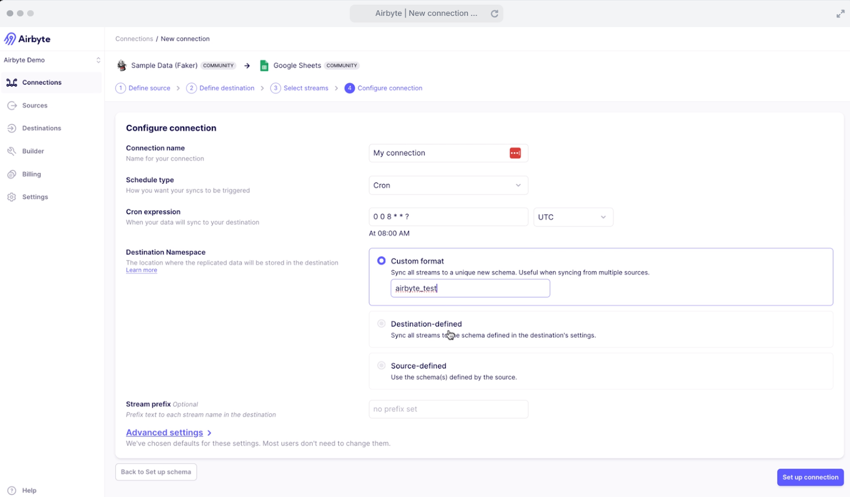Open Settings using the gear icon
Image resolution: width=850 pixels, height=497 pixels.
pyautogui.click(x=35, y=196)
